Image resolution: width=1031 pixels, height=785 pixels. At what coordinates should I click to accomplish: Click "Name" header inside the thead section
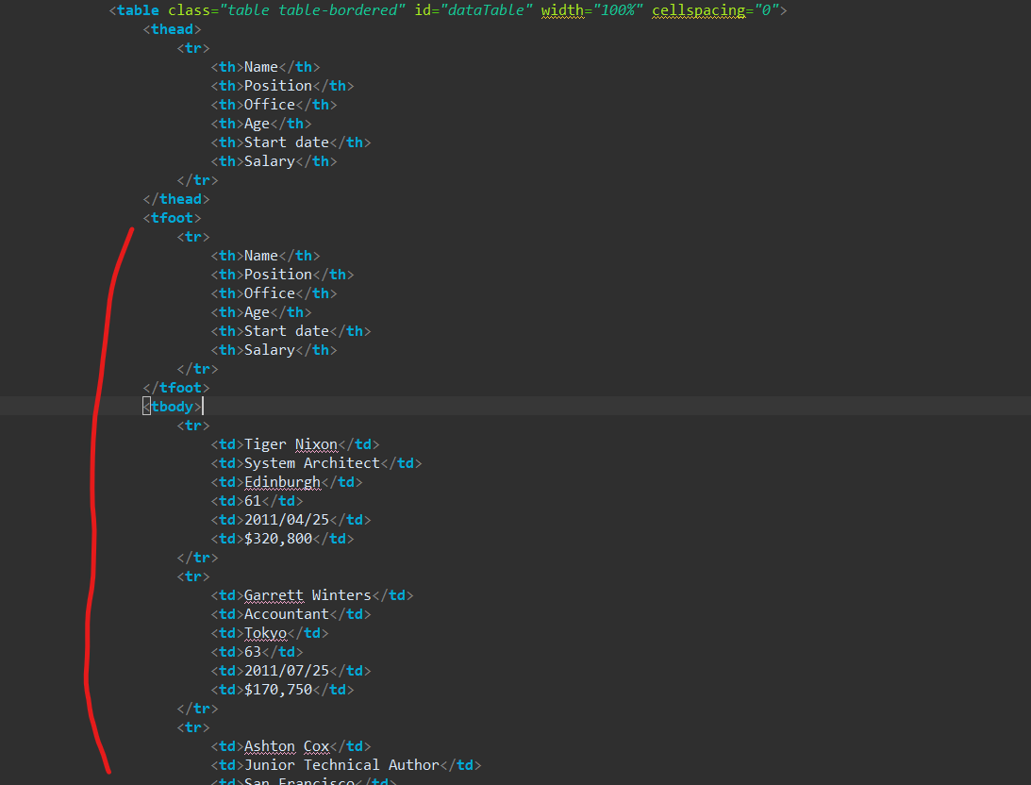[261, 67]
